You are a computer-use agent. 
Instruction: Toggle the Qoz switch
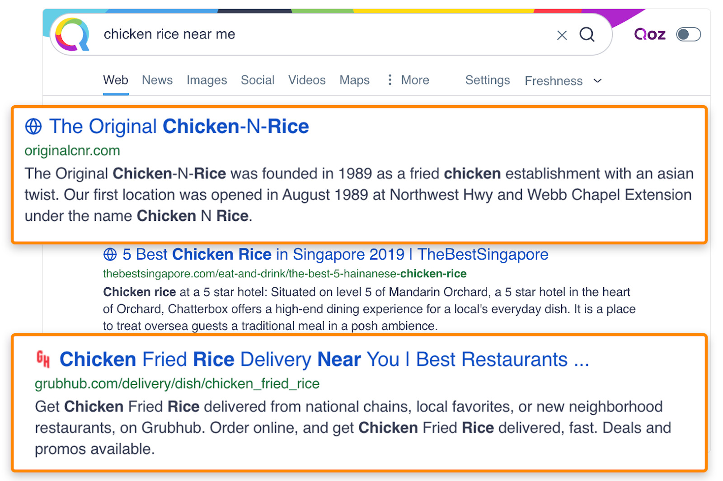click(688, 34)
